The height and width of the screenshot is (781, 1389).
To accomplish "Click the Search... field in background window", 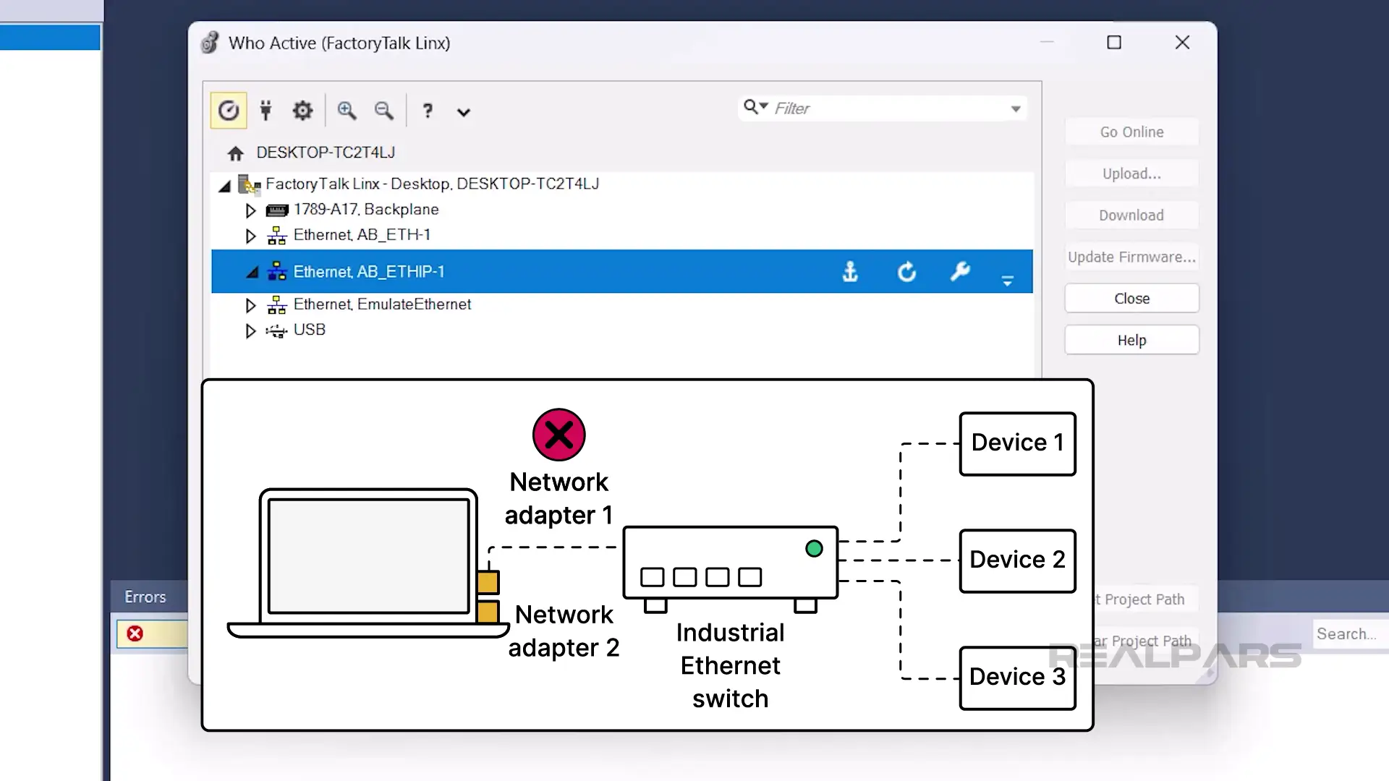I will point(1350,634).
